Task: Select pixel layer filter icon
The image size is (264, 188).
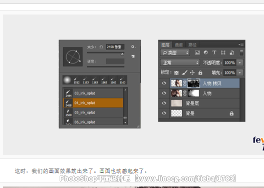Action: tap(197, 52)
